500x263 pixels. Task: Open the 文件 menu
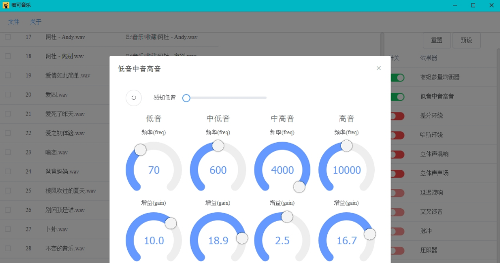click(14, 22)
